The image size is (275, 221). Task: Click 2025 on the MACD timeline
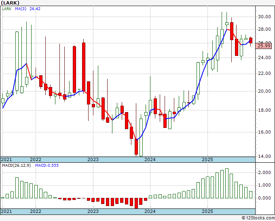click(207, 211)
